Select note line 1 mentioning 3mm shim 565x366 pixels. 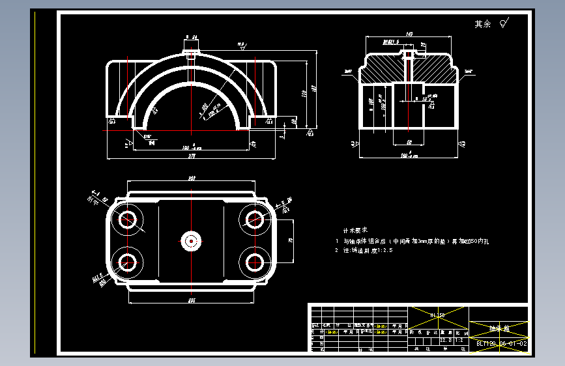click(412, 242)
